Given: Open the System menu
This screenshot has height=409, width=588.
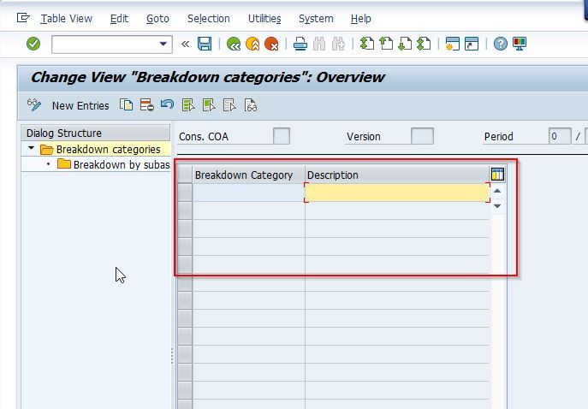Looking at the screenshot, I should click(316, 18).
